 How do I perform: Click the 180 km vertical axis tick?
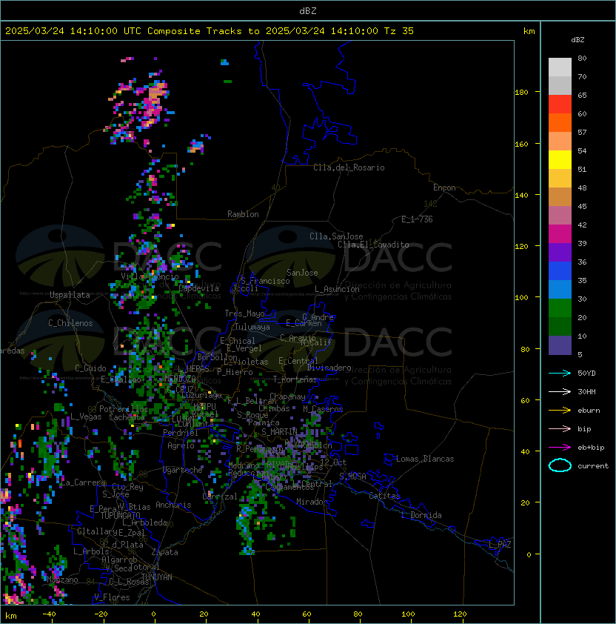tap(521, 93)
